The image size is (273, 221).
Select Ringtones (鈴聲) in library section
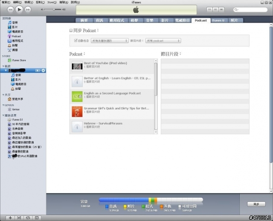click(x=13, y=45)
